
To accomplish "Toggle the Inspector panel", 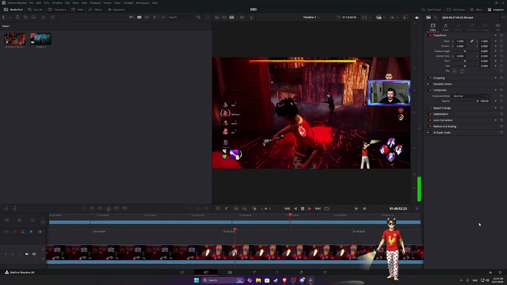I will (496, 9).
